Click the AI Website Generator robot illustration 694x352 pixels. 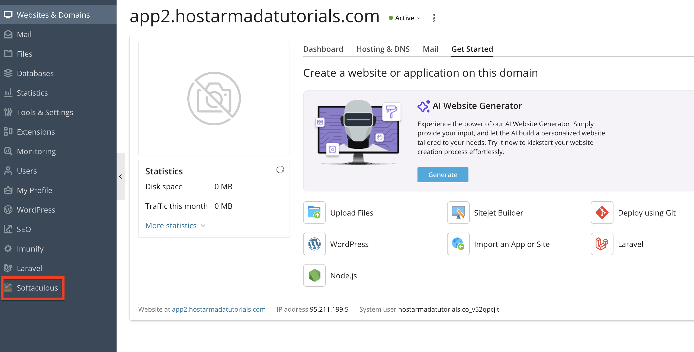tap(358, 132)
